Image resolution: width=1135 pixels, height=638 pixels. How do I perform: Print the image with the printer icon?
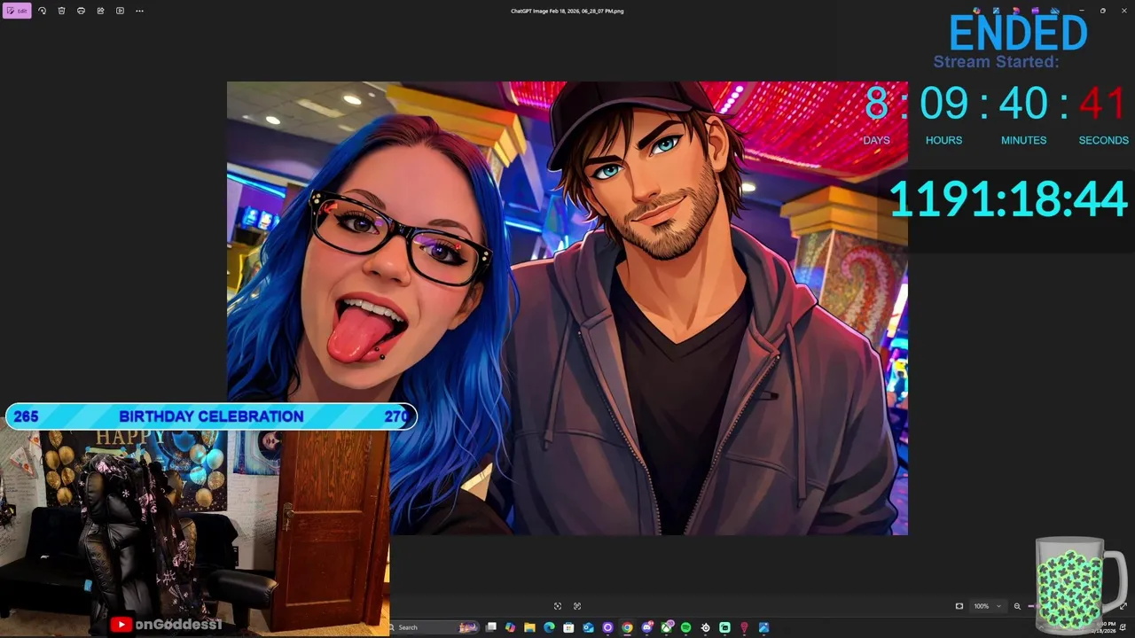(81, 11)
